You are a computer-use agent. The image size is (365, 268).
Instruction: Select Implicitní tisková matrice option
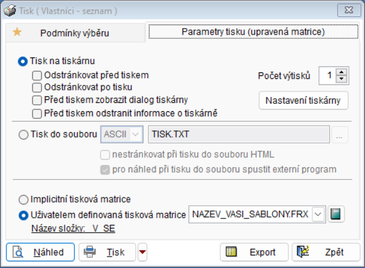(x=24, y=199)
